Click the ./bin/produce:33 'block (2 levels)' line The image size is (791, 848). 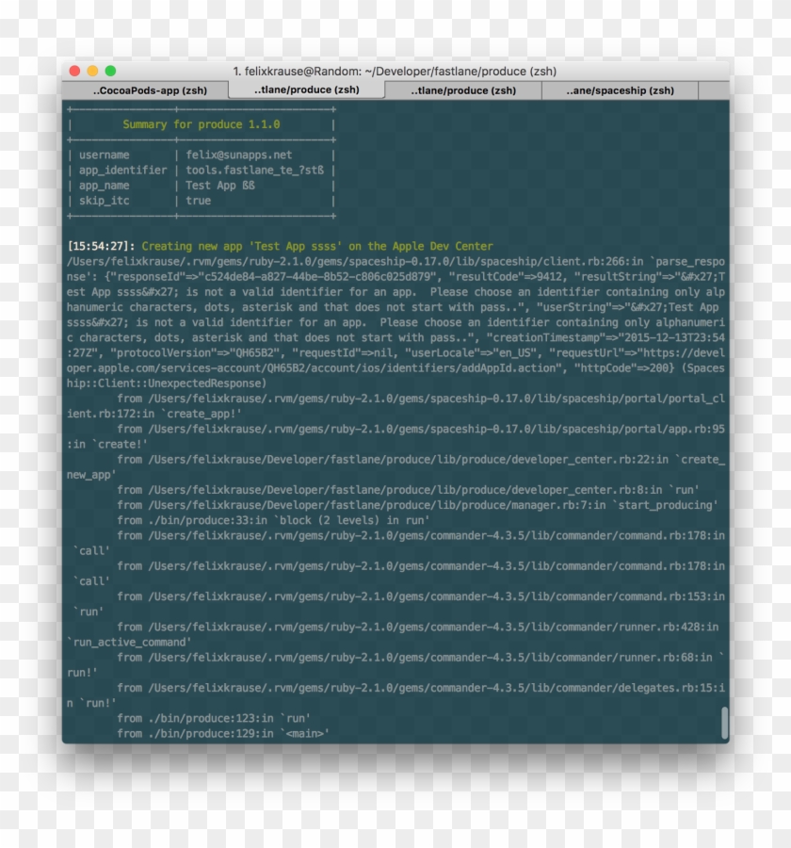click(273, 520)
